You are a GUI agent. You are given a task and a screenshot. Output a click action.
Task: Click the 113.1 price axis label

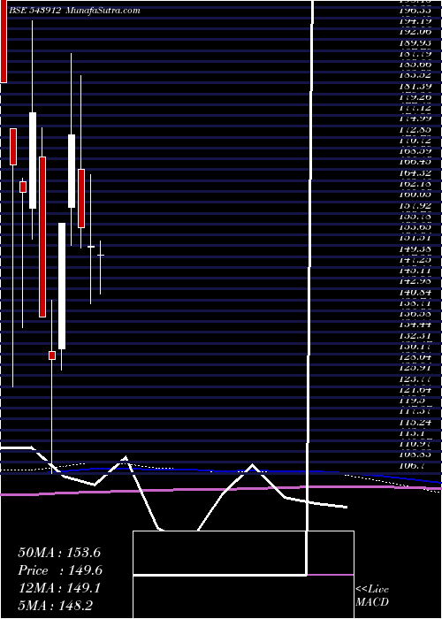(x=412, y=433)
